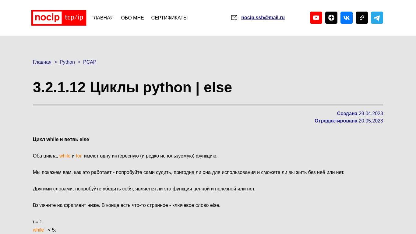
Task: Navigate to PCAP breadcrumb
Action: pos(90,62)
